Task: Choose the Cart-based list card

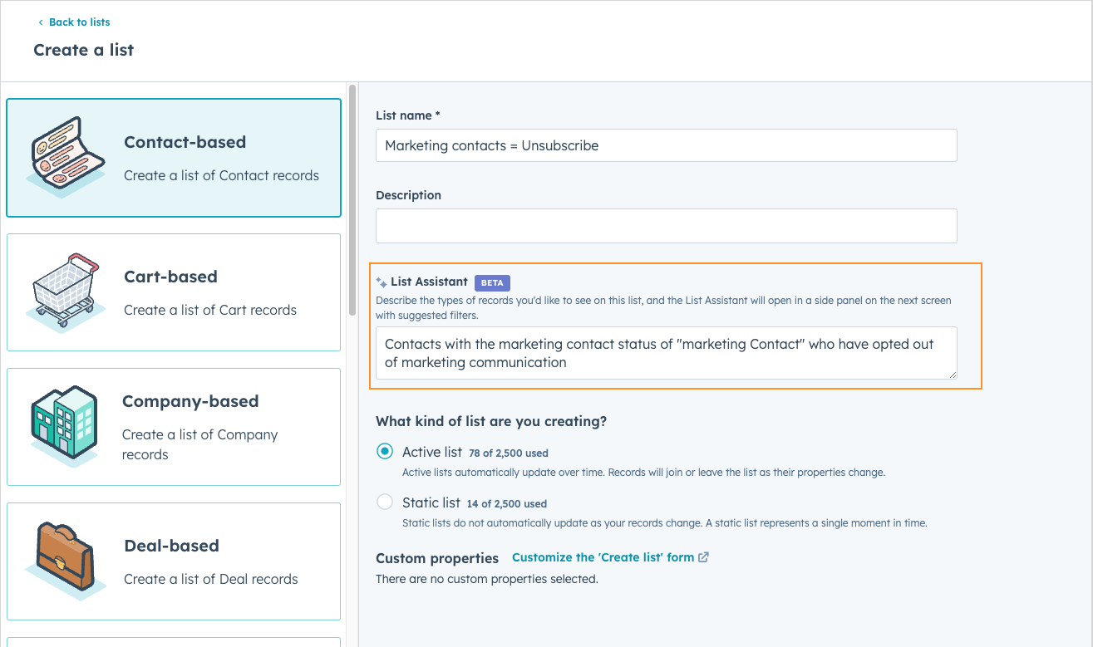Action: 174,292
